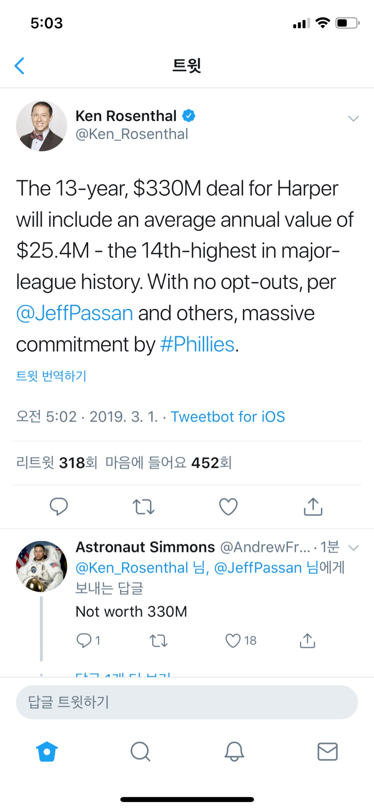Open the #Phillies hashtag

(198, 344)
